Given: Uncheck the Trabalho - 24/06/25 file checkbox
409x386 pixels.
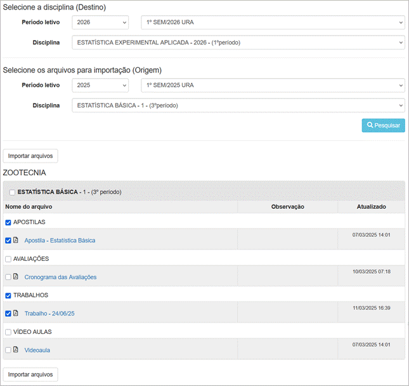Looking at the screenshot, I should click(x=8, y=313).
